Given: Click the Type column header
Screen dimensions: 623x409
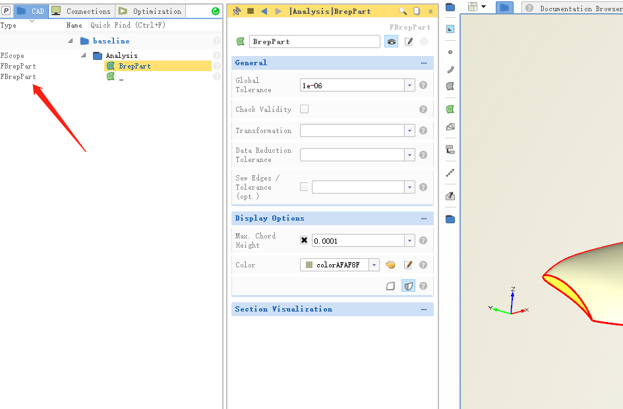Looking at the screenshot, I should [9, 25].
